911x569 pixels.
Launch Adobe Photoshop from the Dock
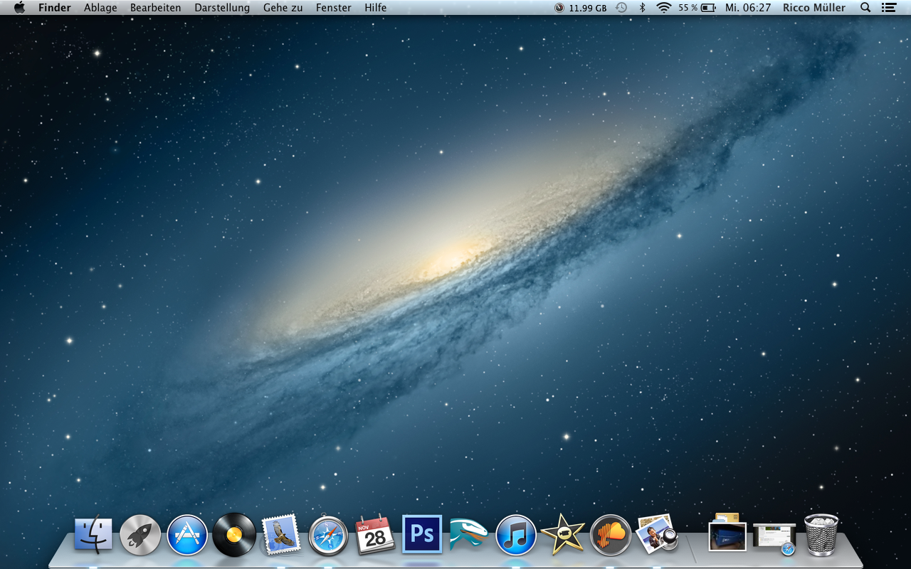tap(422, 534)
